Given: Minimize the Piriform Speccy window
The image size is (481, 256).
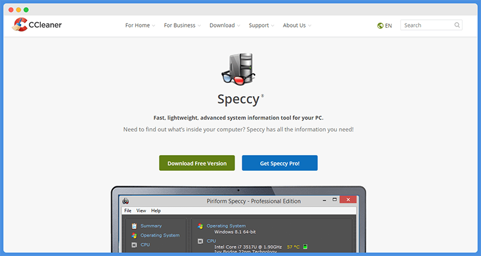Looking at the screenshot, I should coord(324,201).
